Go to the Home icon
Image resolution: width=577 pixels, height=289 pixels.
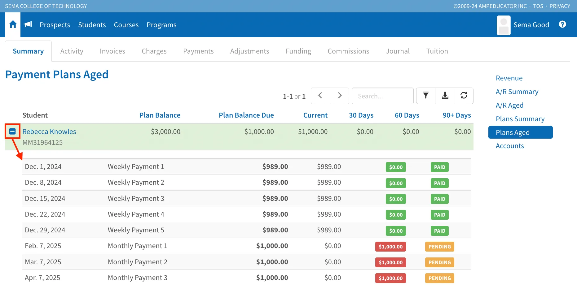(x=13, y=24)
